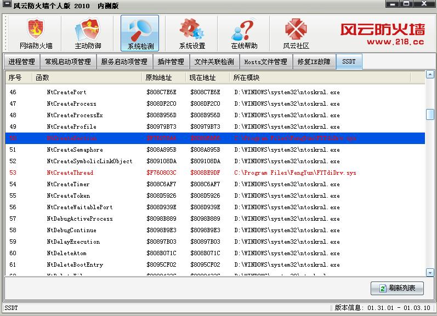Select the NtDeleteBootEntry row

point(215,265)
